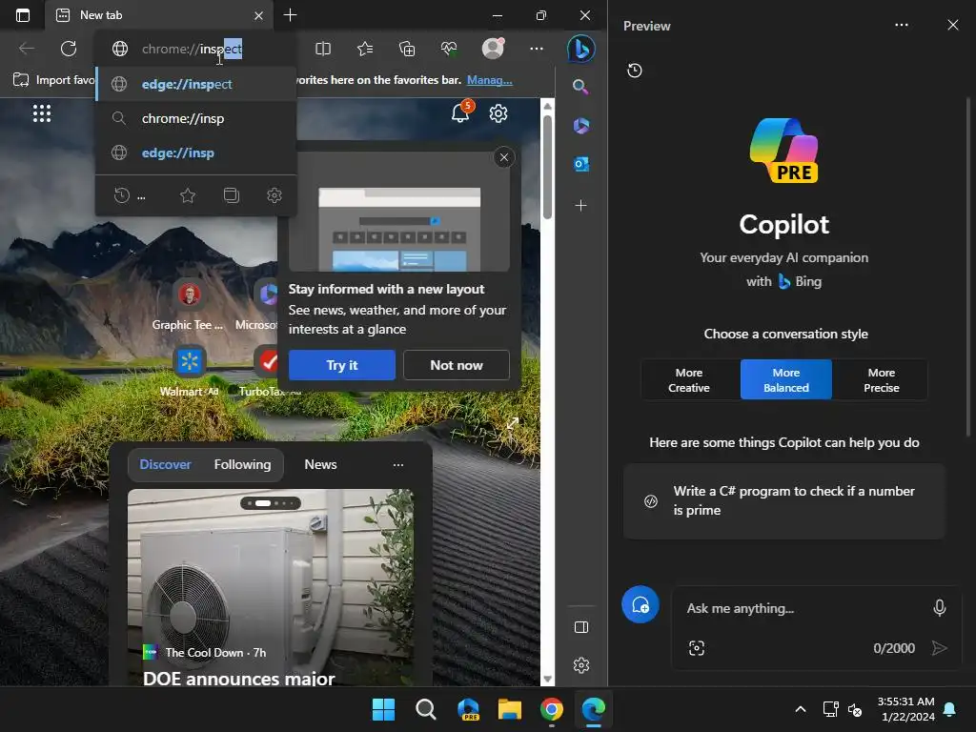Toggle the Bing Copilot sidebar button
This screenshot has width=976, height=732.
tap(580, 49)
